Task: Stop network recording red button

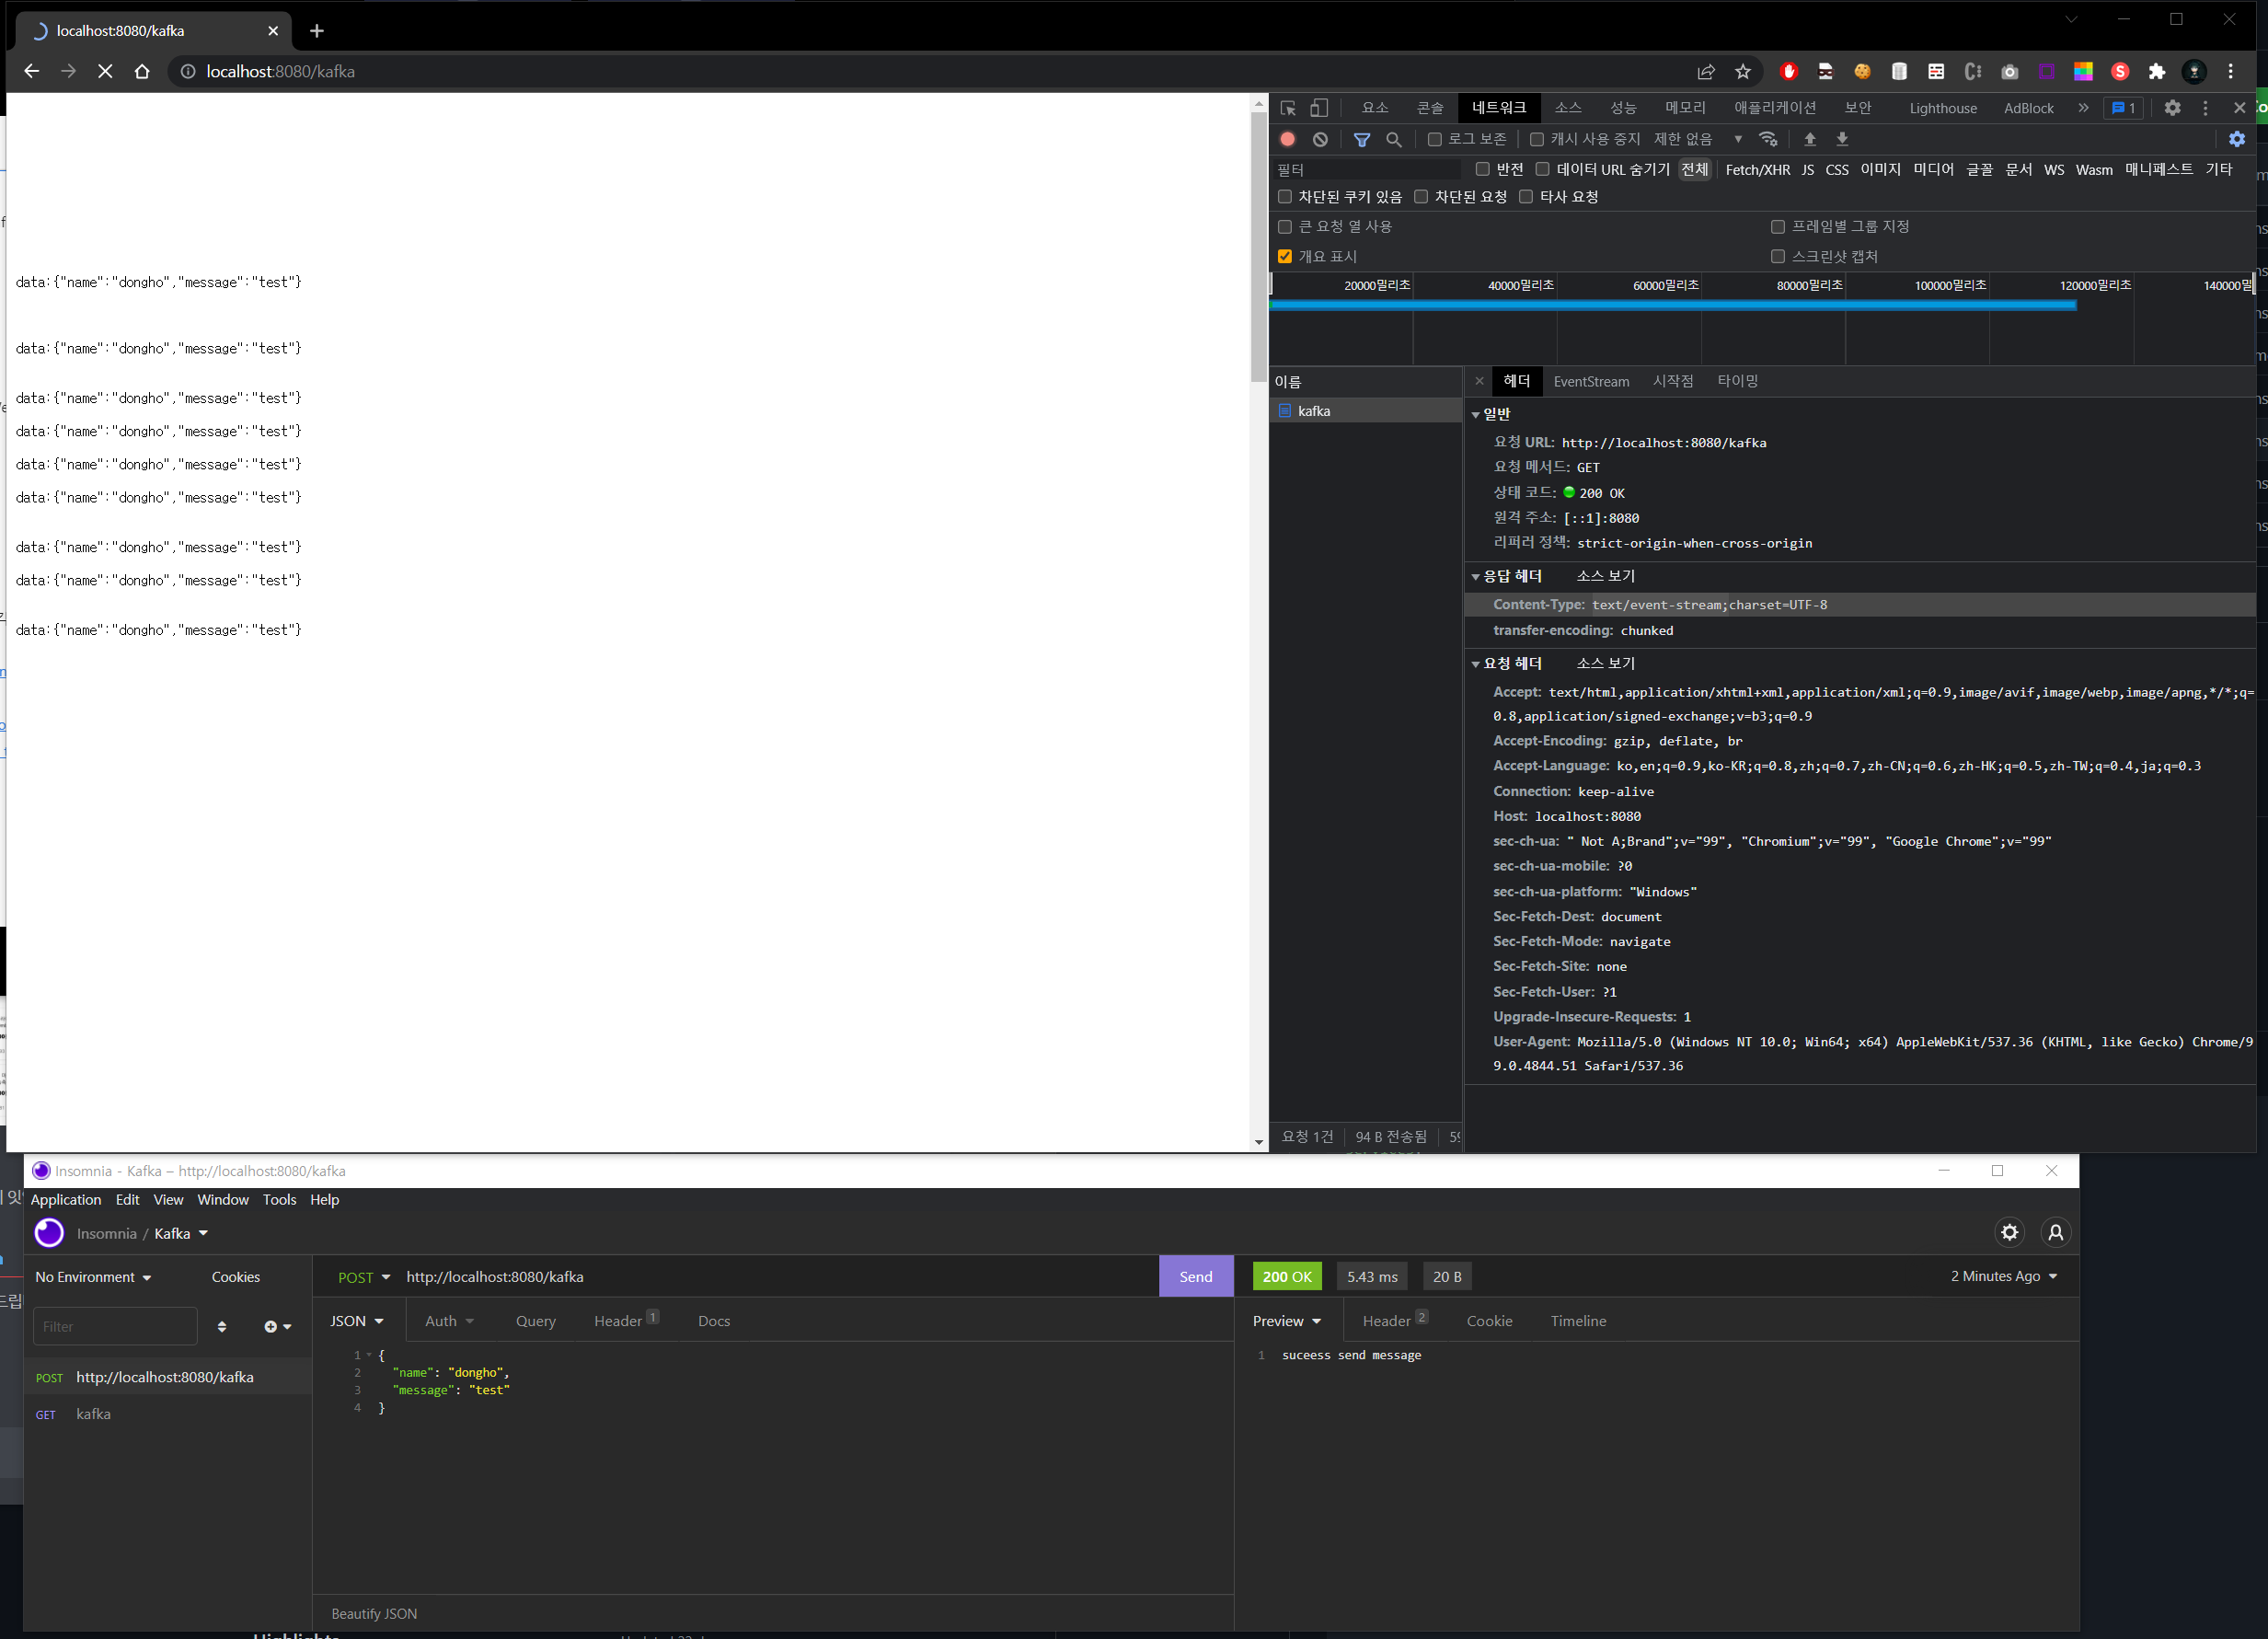Action: tap(1288, 139)
